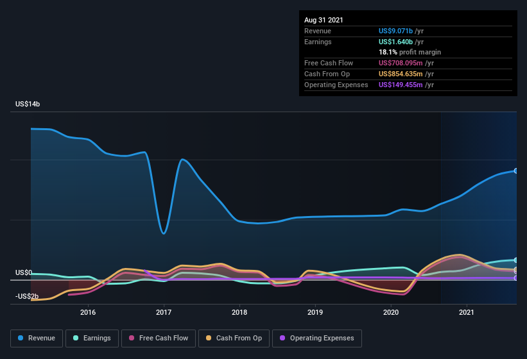Click the Free Cash Flow label in tooltip
This screenshot has height=359, width=527.
pos(329,63)
